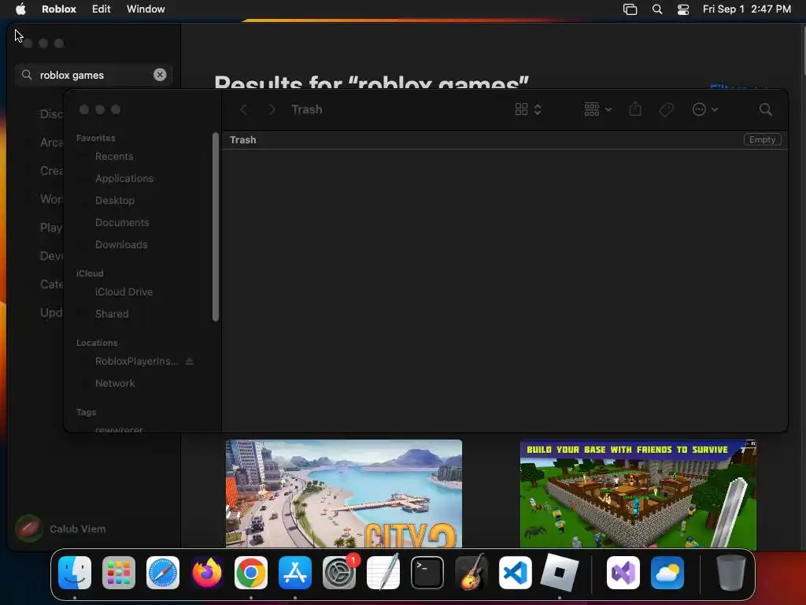Go back in the Finder window
The height and width of the screenshot is (605, 806).
(x=244, y=109)
